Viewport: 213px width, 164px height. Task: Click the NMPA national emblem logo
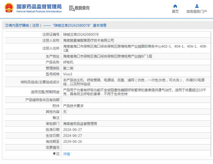(x=8, y=8)
